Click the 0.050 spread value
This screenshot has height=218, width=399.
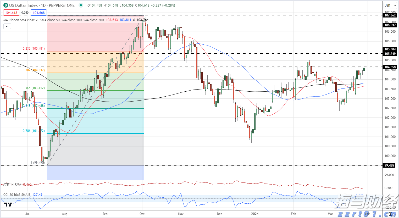click(x=25, y=13)
